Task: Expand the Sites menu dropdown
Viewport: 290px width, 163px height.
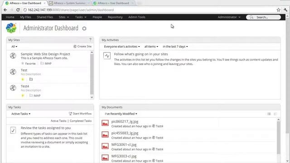Action: pos(64,17)
